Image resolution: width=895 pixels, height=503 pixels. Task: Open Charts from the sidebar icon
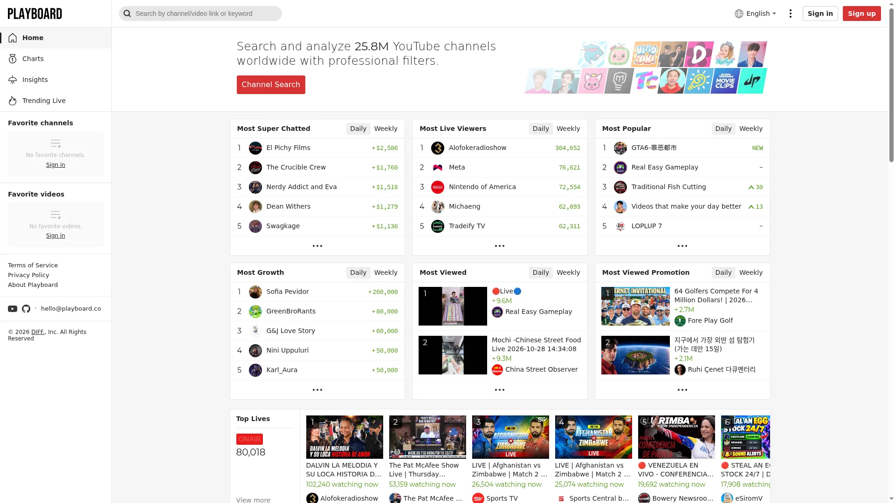point(13,59)
